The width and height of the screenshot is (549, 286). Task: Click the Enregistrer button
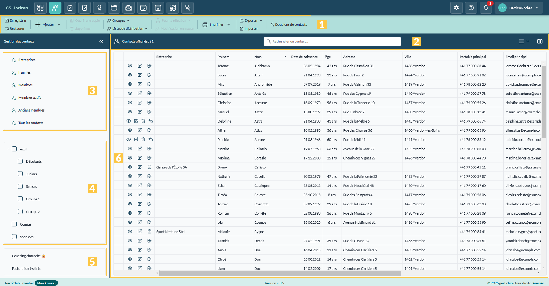point(16,20)
